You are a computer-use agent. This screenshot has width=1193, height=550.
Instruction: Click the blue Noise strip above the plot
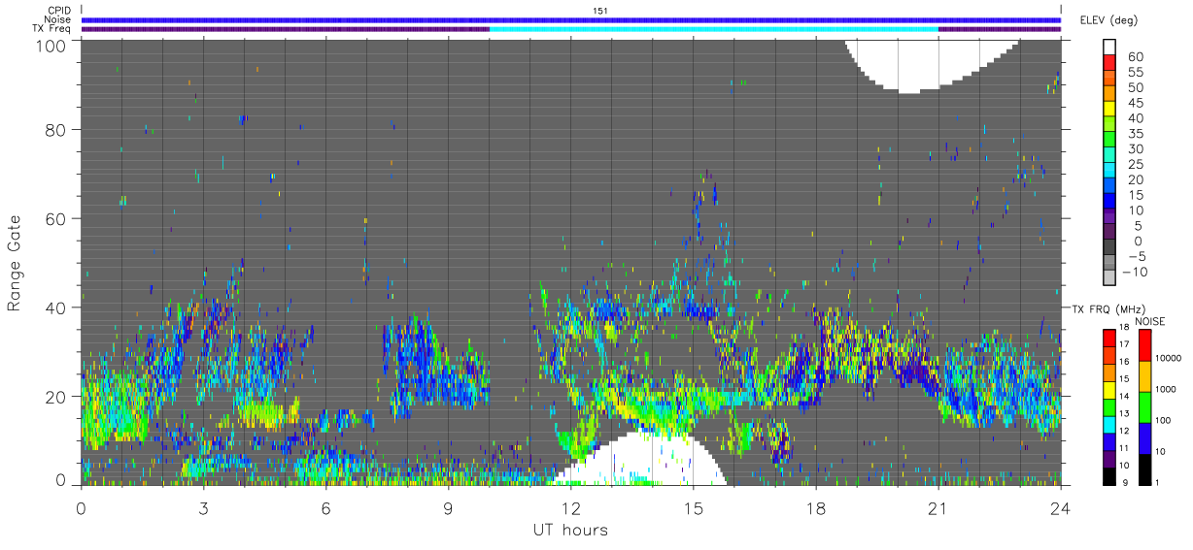tap(571, 19)
